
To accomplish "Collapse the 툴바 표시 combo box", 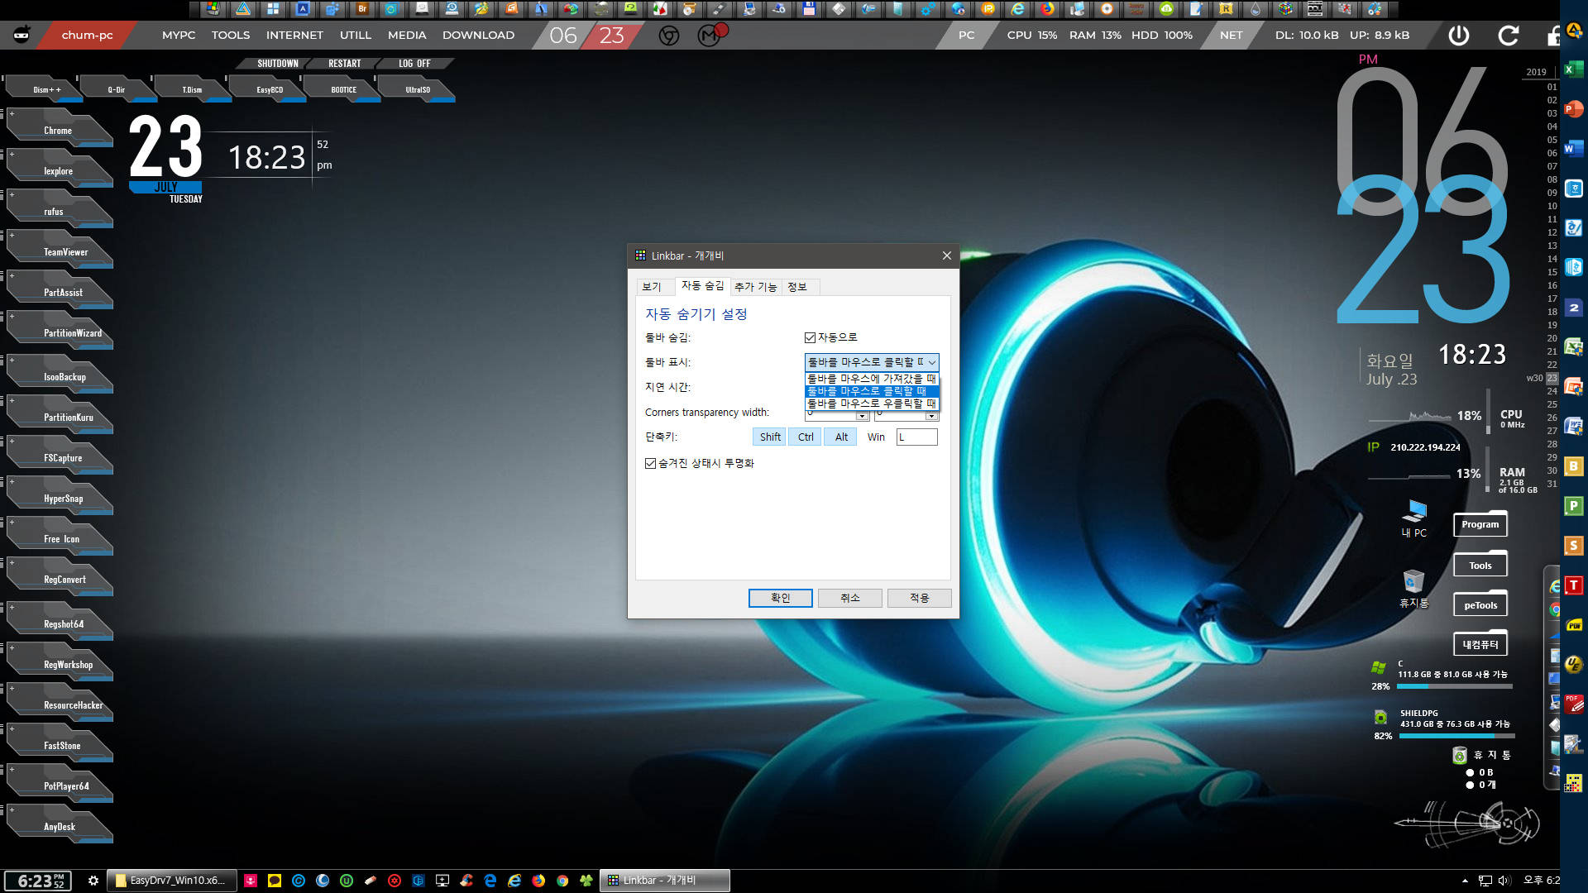I will (x=931, y=362).
